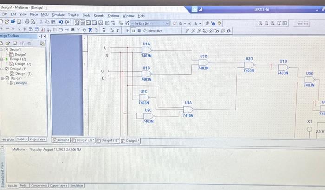Click the Open file folder icon
Image resolution: width=325 pixels, height=190 pixels.
click(7, 22)
